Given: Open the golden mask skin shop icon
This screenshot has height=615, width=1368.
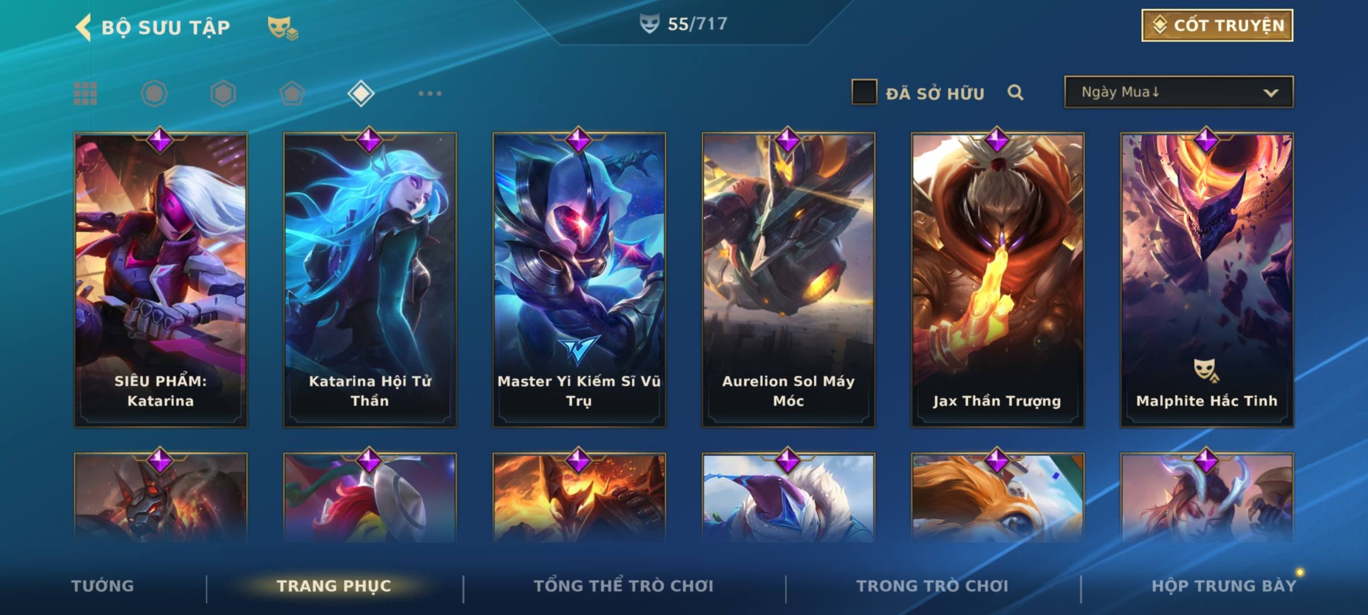Looking at the screenshot, I should [x=283, y=28].
